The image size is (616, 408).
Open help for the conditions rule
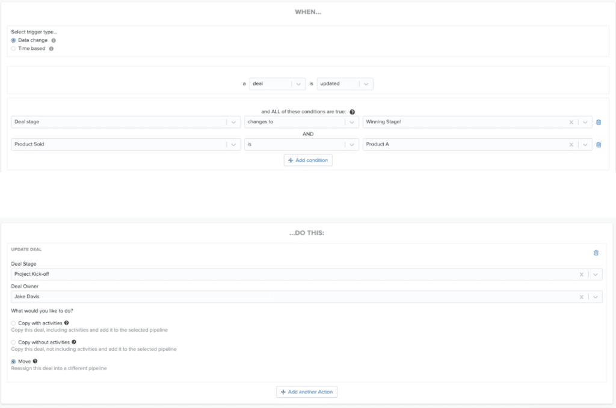352,111
